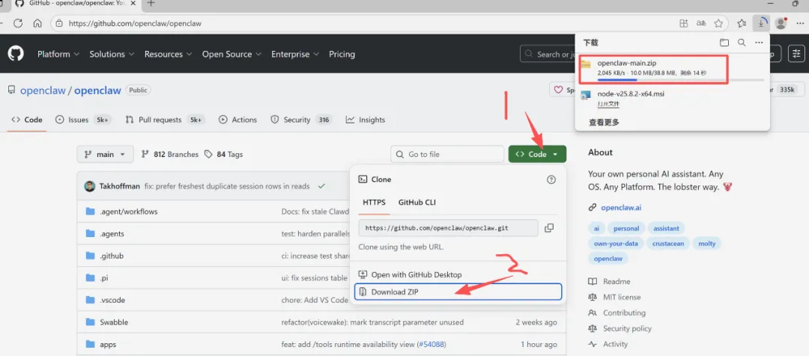Click Takhoffman's avatar image
Image resolution: width=809 pixels, height=356 pixels.
pos(90,186)
